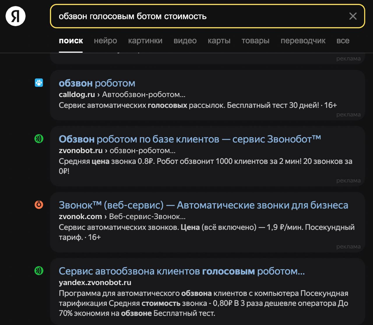Switch to the нейро tab
The width and height of the screenshot is (373, 325).
pyautogui.click(x=105, y=41)
